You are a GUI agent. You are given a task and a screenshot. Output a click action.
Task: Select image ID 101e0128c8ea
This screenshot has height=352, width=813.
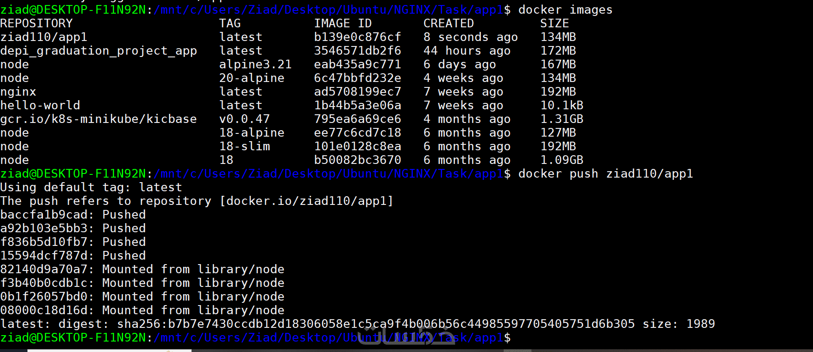[358, 146]
